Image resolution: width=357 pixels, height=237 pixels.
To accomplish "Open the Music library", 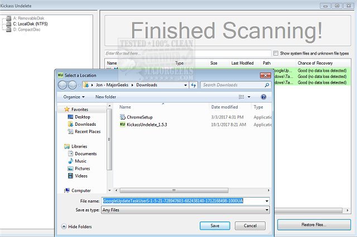I will click(80, 161).
